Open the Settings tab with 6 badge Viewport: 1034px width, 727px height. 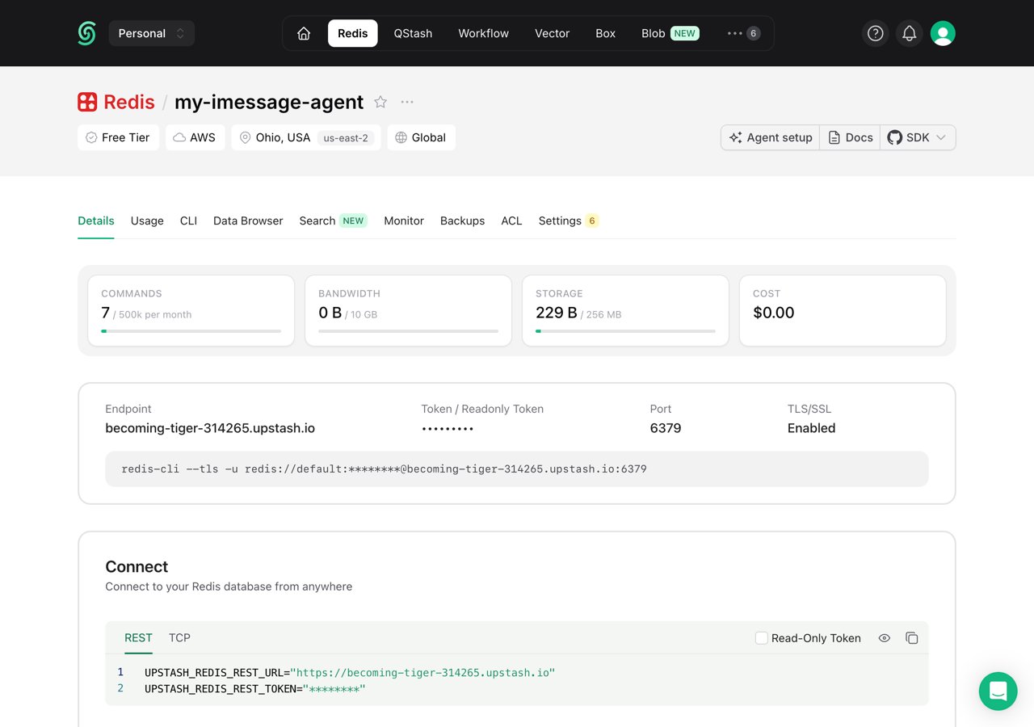pos(569,221)
